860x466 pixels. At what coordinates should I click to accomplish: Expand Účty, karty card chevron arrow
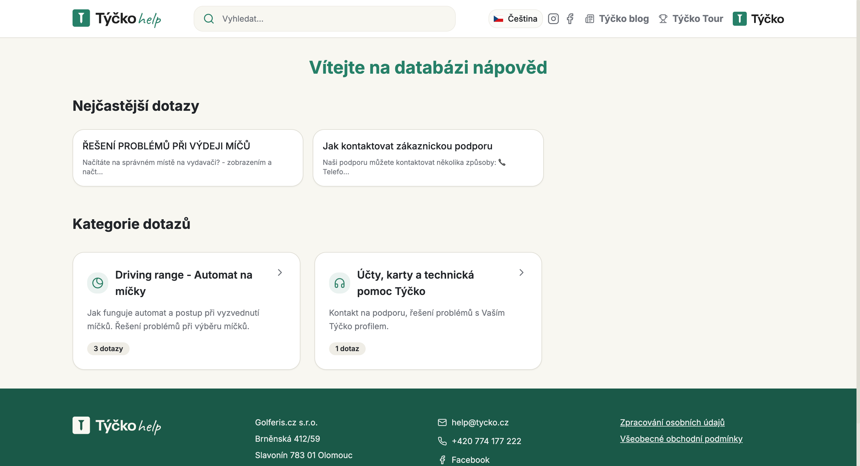point(522,272)
